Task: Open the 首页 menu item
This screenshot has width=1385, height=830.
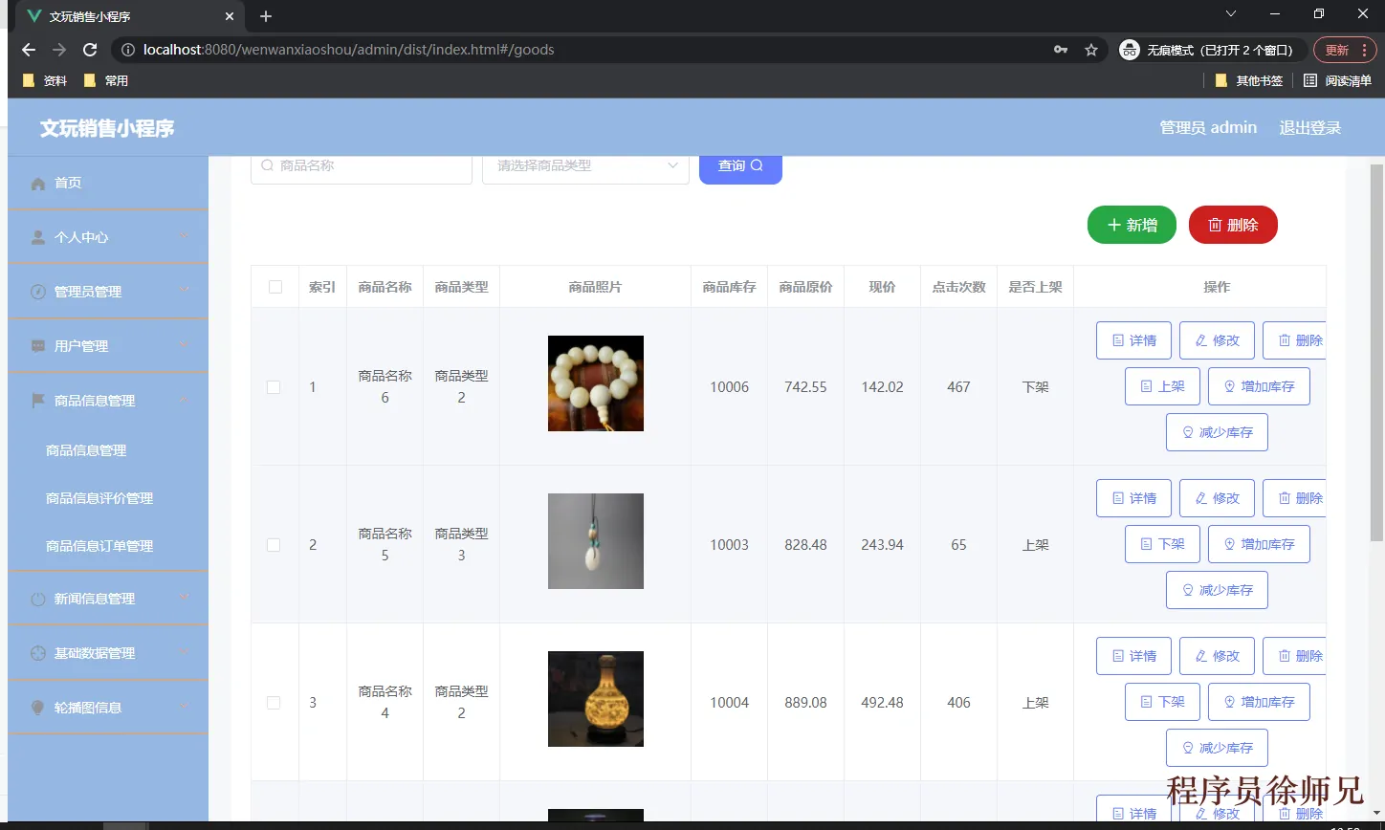Action: tap(108, 183)
